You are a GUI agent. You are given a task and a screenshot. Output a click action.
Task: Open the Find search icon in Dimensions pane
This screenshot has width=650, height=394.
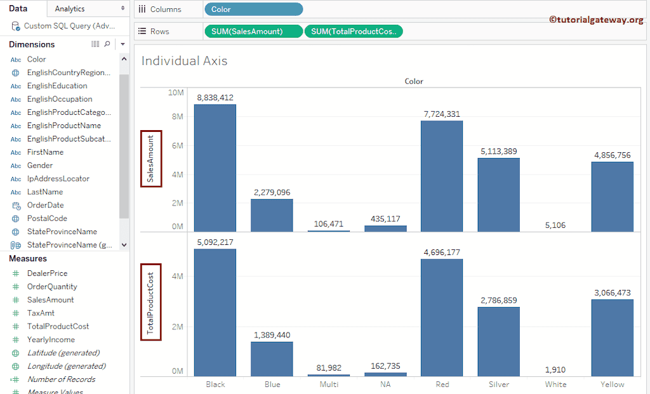[x=107, y=44]
